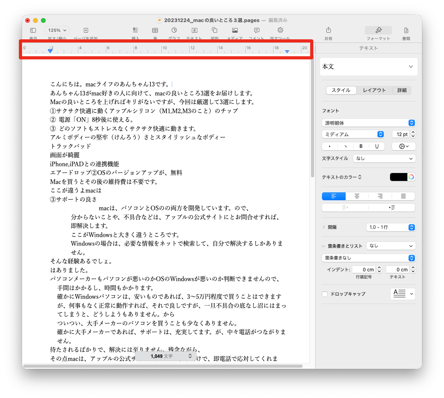This screenshot has height=398, width=444.
Task: Expand the 間隔 spacing section
Action: (324, 227)
